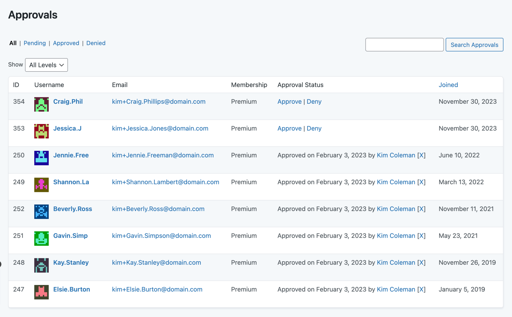Switch to the Pending approvals view
This screenshot has height=317, width=512.
pos(34,43)
